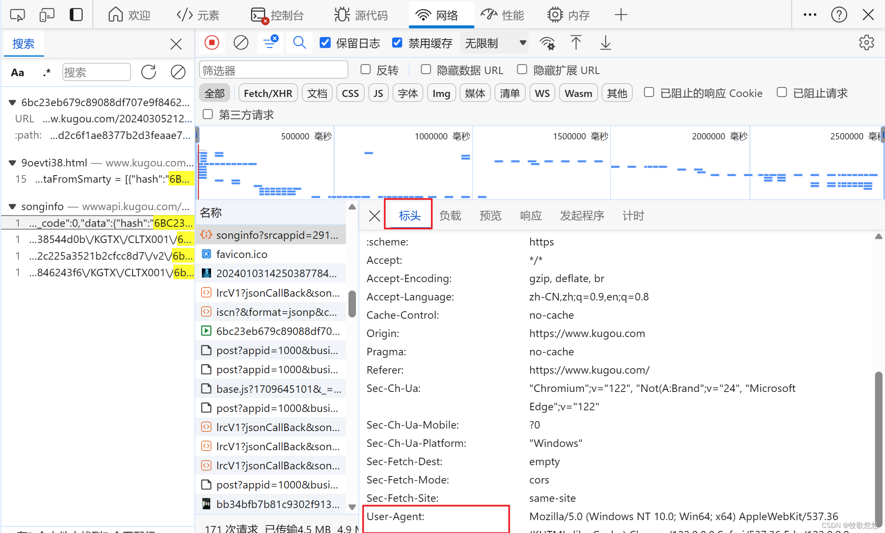The height and width of the screenshot is (533, 885).
Task: Collapse the 6bc23eb679c89088df707 search result
Action: pyautogui.click(x=12, y=102)
